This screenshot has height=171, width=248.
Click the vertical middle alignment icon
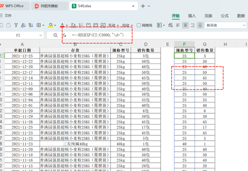[200, 25]
